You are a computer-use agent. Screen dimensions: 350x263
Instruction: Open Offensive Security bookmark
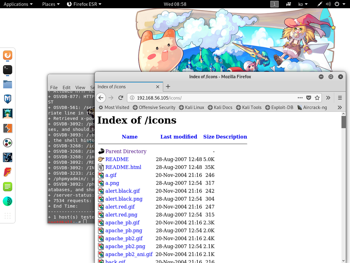coord(154,108)
